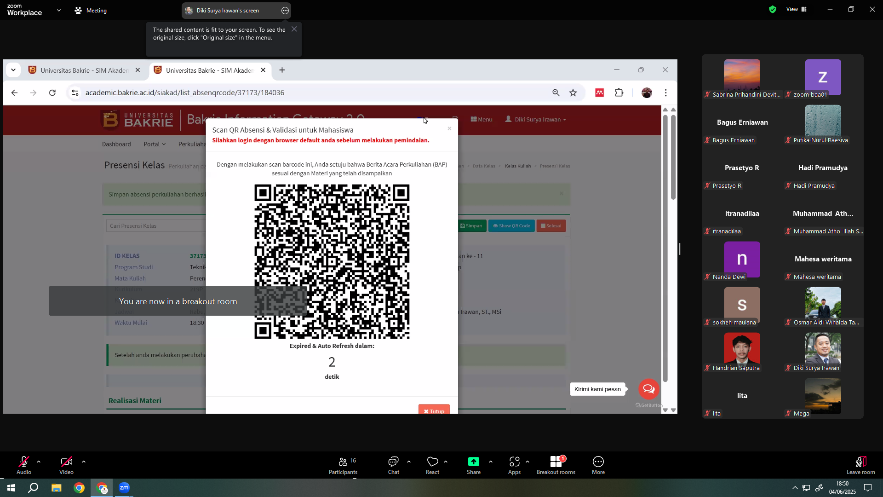Open the More menu in Zoom
This screenshot has width=883, height=497.
[x=598, y=465]
